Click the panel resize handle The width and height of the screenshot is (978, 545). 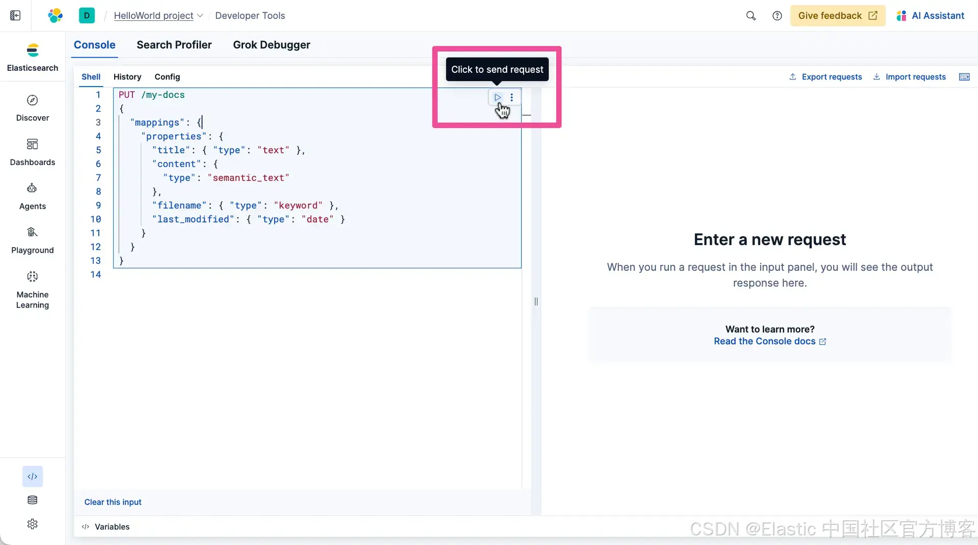click(536, 302)
